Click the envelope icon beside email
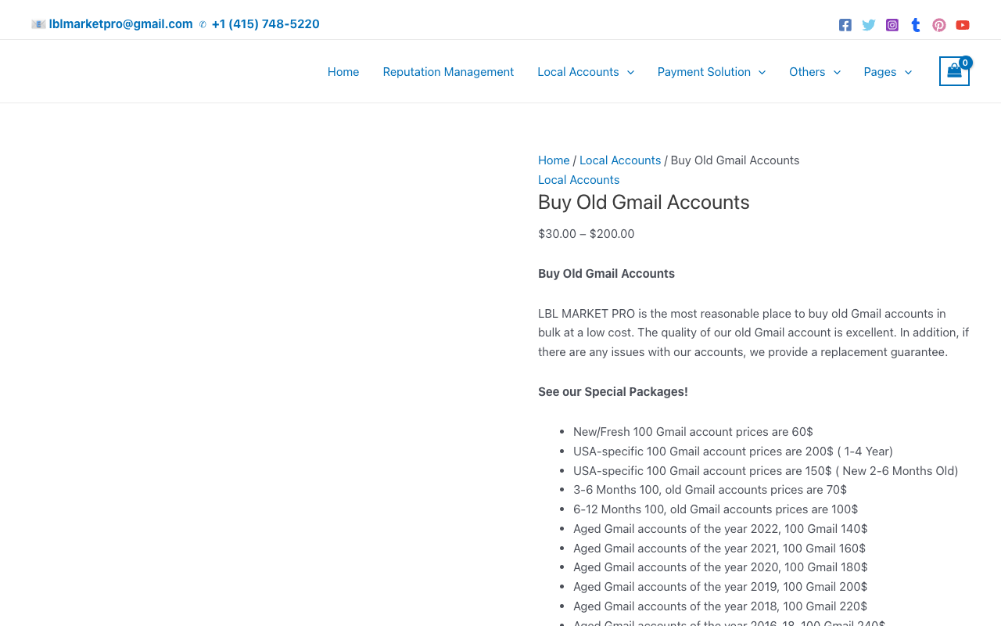 38,24
